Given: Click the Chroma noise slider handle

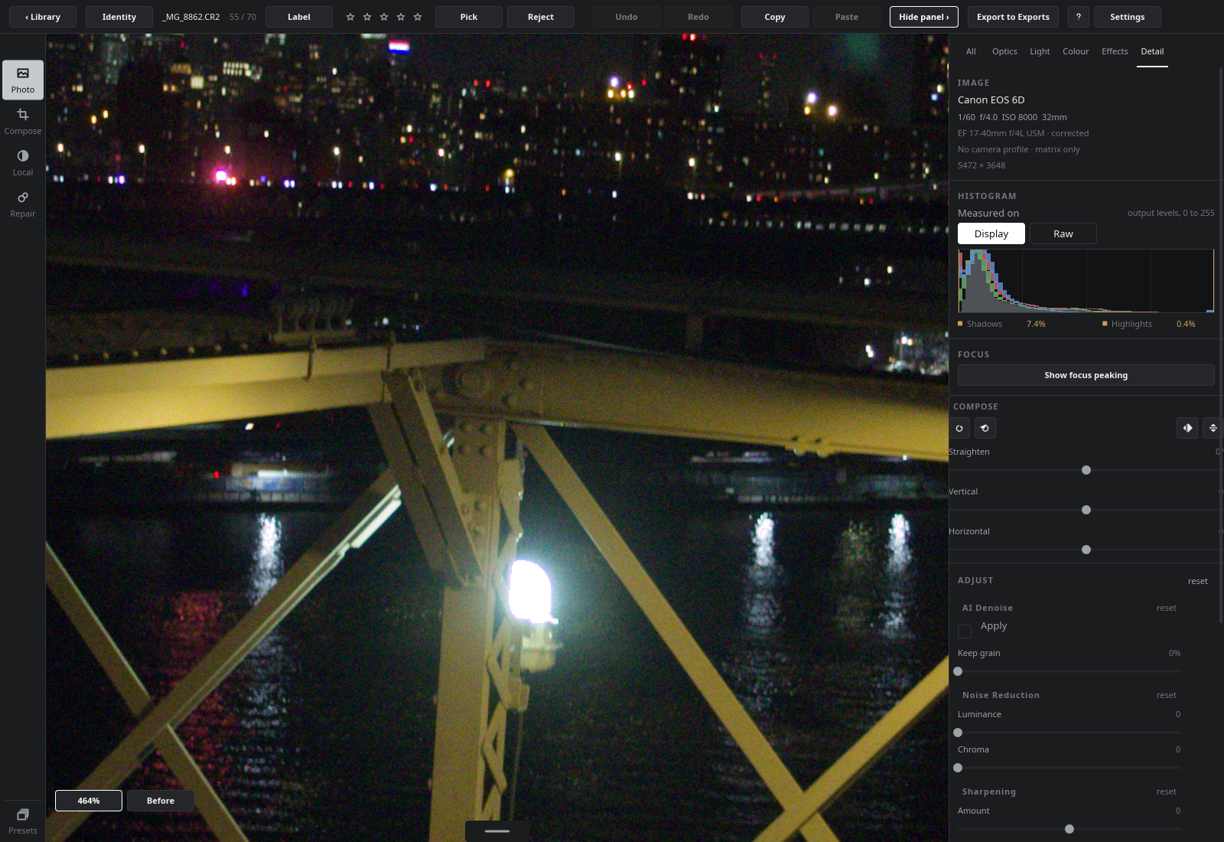Looking at the screenshot, I should pyautogui.click(x=958, y=768).
